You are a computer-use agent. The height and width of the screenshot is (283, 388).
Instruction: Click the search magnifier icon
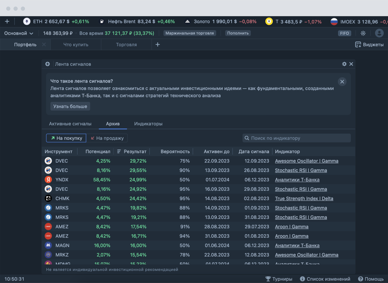(x=247, y=138)
